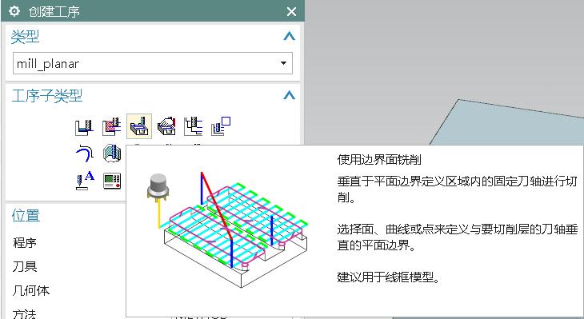Click the 使用边界面铣削 tooltip title
Image resolution: width=584 pixels, height=319 pixels.
(x=379, y=160)
